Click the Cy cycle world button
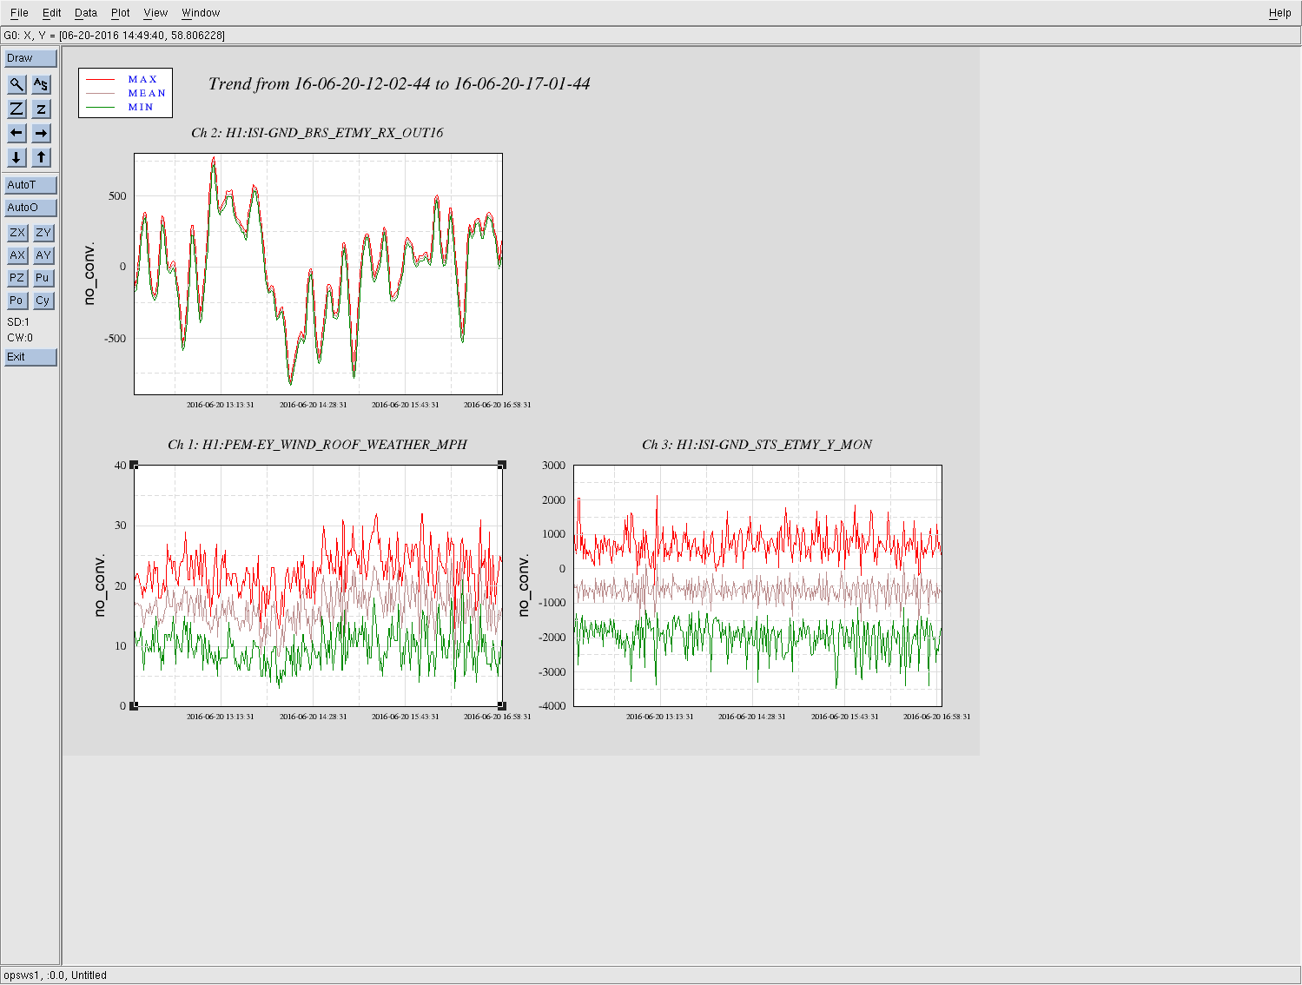The image size is (1302, 985). pyautogui.click(x=43, y=301)
